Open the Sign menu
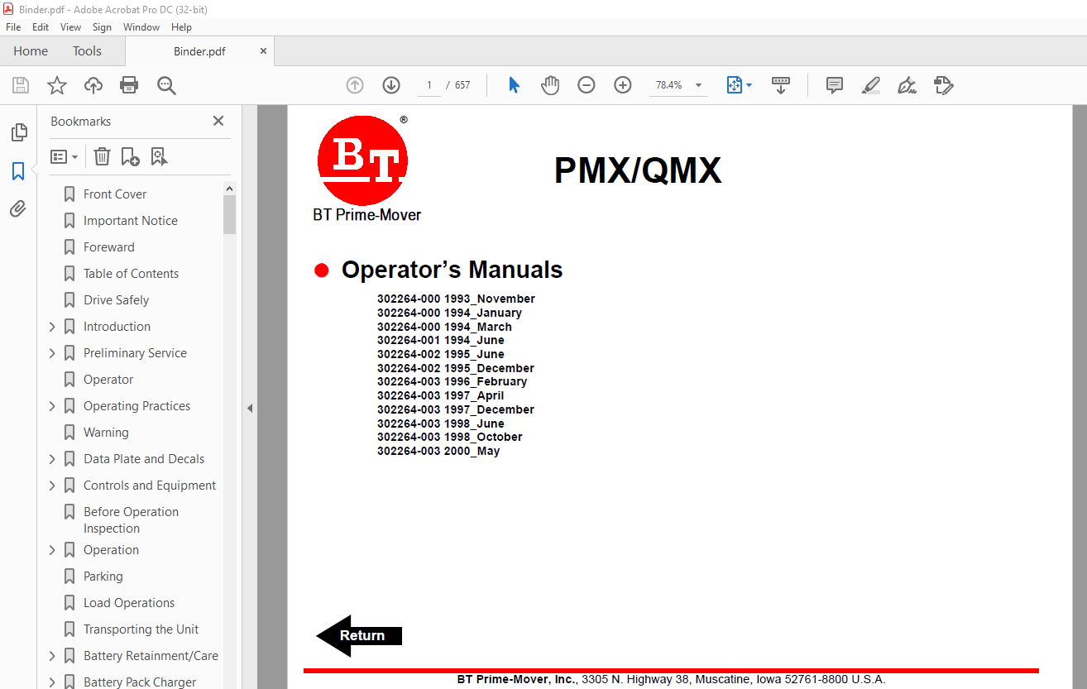Image resolution: width=1087 pixels, height=689 pixels. click(102, 27)
